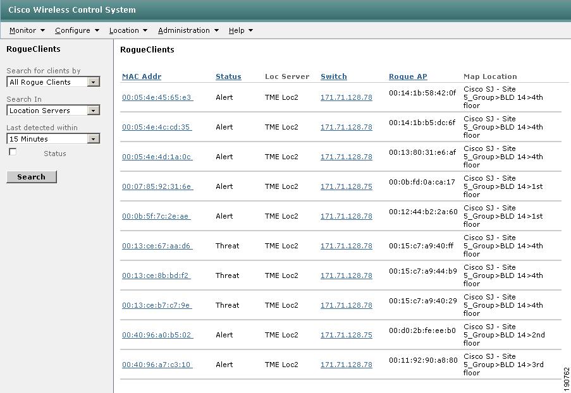Open switch 171.71.128.78 for client 00:40:96:a7:c3:10
Image resolution: width=571 pixels, height=393 pixels.
tap(347, 365)
